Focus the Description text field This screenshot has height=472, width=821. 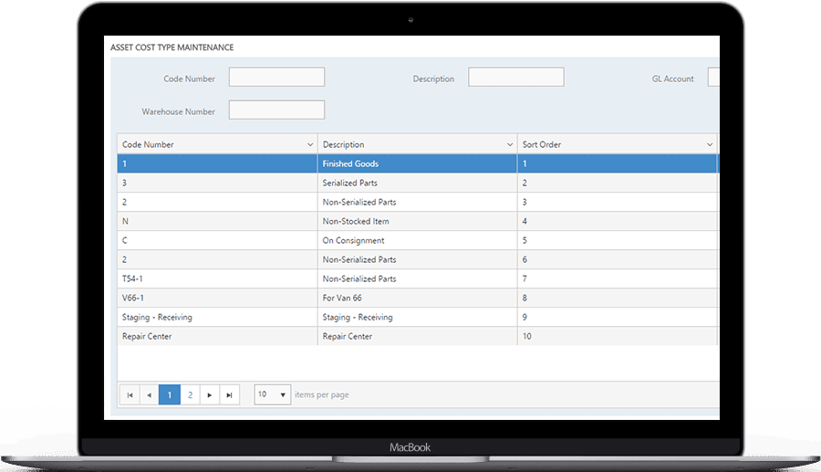(x=515, y=78)
